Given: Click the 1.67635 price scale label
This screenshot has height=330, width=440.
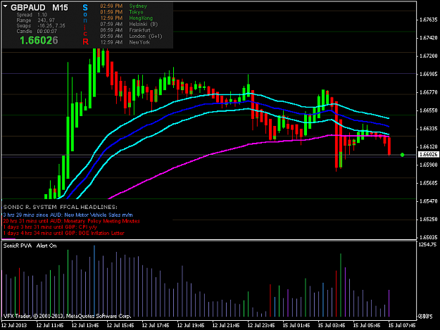Looking at the screenshot, I should click(x=428, y=20).
